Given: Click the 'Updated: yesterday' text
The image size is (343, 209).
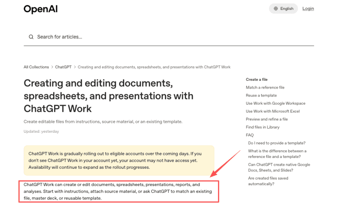Looking at the screenshot, I should (41, 131).
